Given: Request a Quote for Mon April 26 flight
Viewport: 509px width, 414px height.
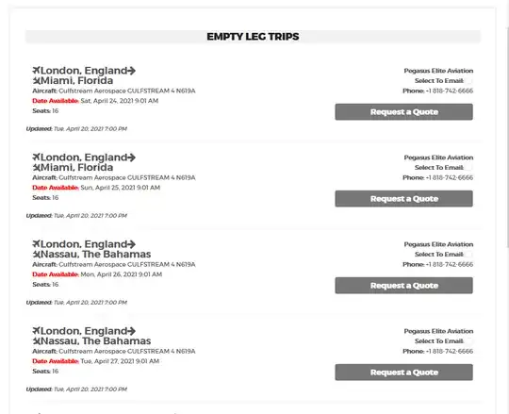Looking at the screenshot, I should click(x=403, y=286).
